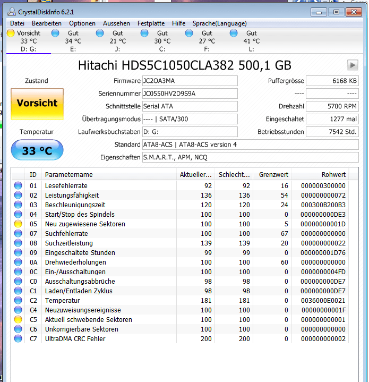This screenshot has width=369, height=382.
Task: Switch to disk C: at 30 °C
Action: [x=162, y=41]
